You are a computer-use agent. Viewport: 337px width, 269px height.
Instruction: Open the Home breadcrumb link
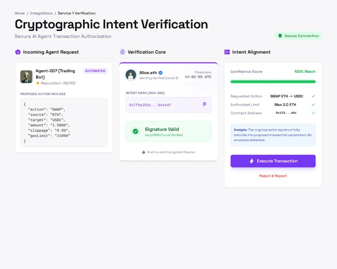point(20,13)
